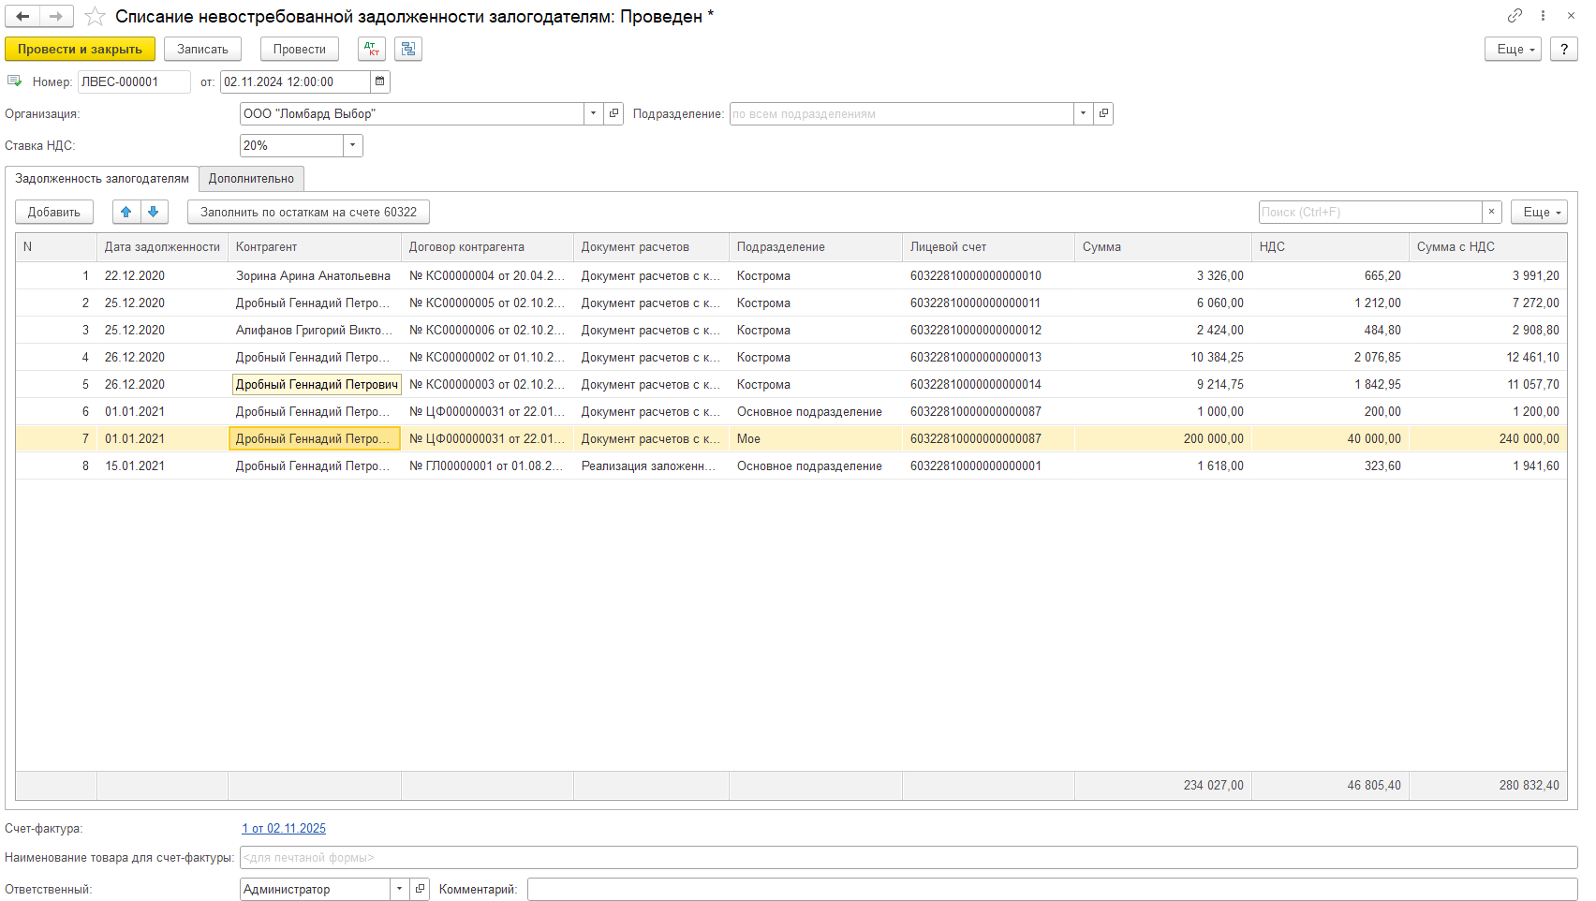Screen dimensions: 1596x901
Task: Open the Ответственный user record
Action: coord(420,889)
